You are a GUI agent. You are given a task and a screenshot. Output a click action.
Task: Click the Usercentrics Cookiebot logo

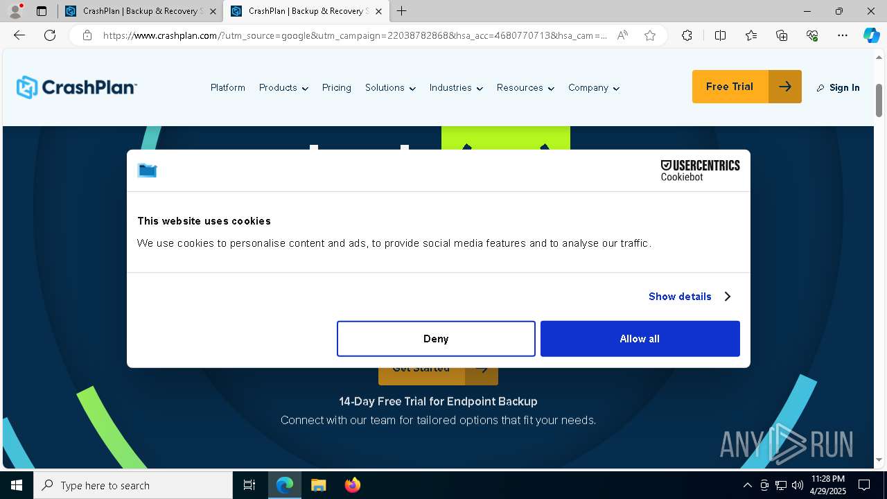[700, 170]
